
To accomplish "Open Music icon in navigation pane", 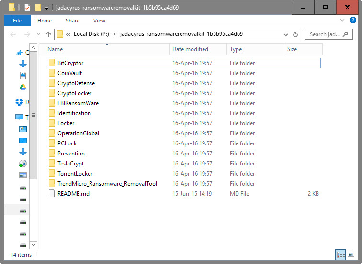I will [23, 164].
